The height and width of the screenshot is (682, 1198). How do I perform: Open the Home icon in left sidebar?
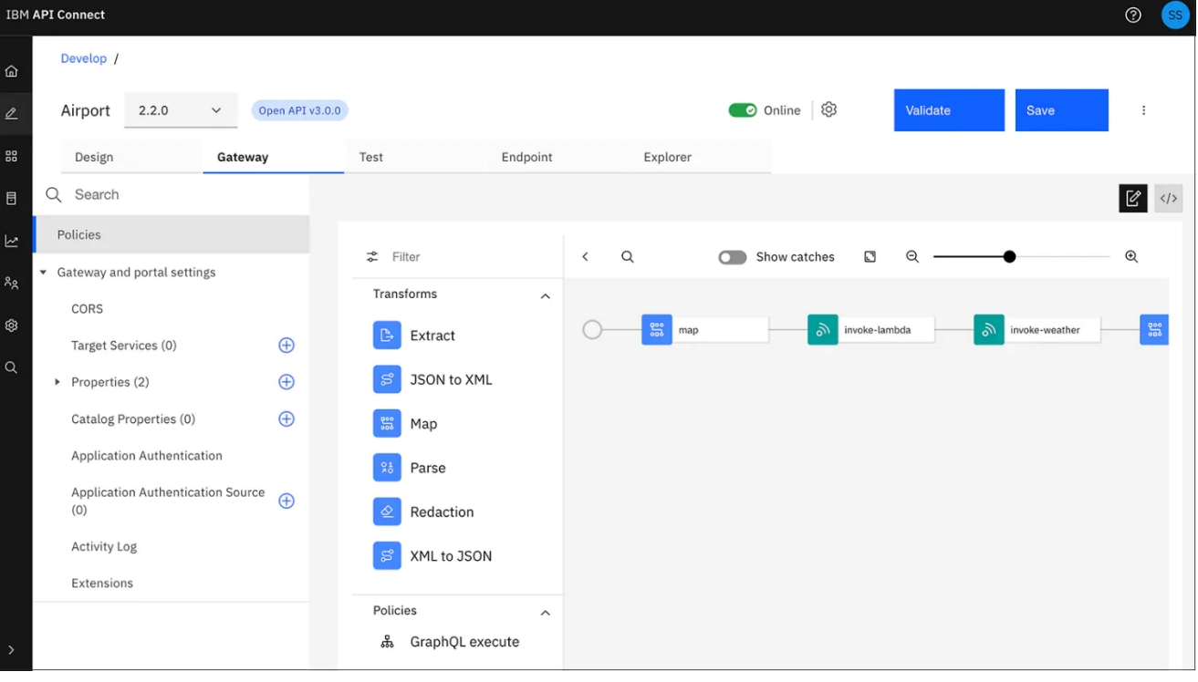click(12, 71)
